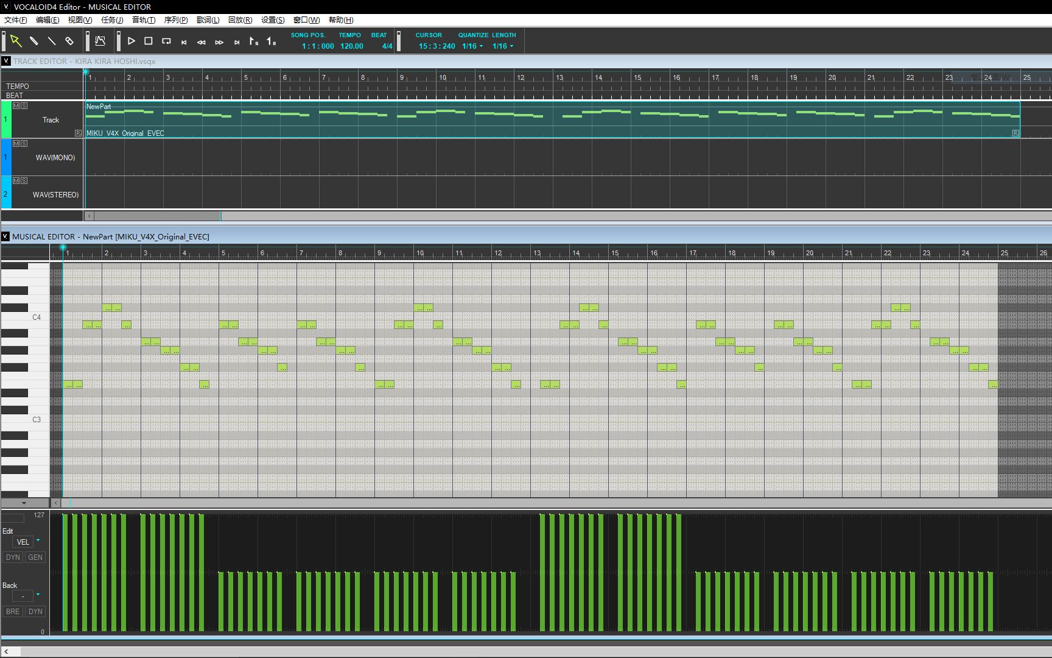The height and width of the screenshot is (658, 1052).
Task: Open the 歌词(L) menu
Action: (x=208, y=20)
